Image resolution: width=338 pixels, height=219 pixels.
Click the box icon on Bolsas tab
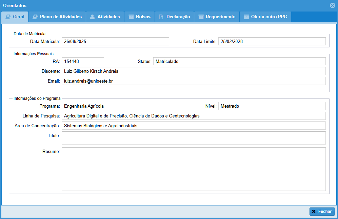tap(131, 17)
